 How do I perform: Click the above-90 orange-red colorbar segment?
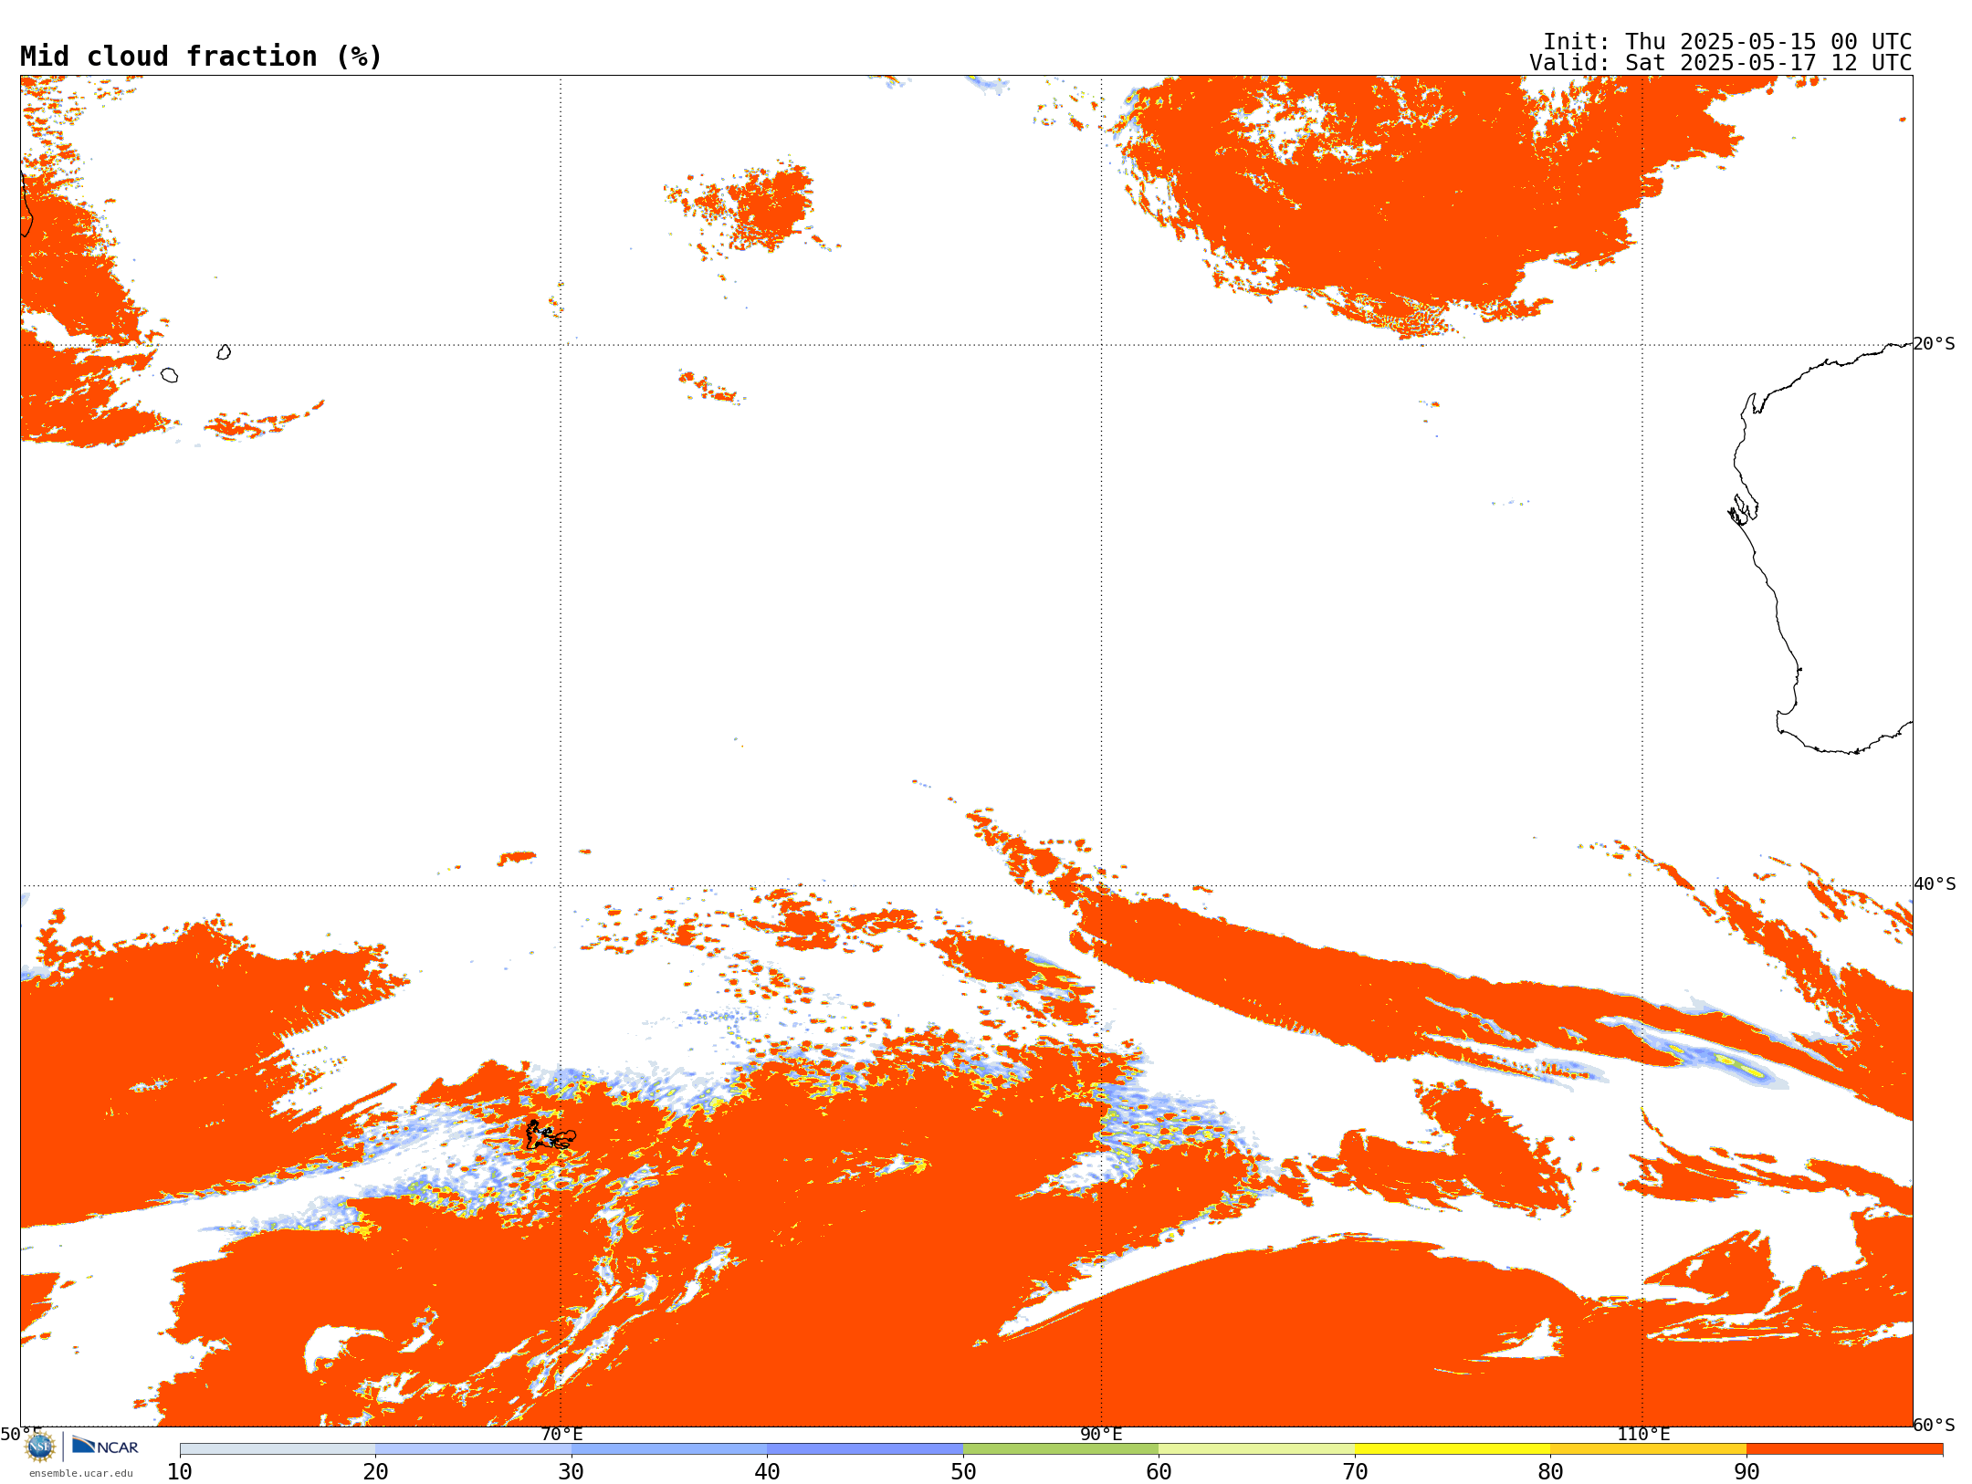1844,1449
